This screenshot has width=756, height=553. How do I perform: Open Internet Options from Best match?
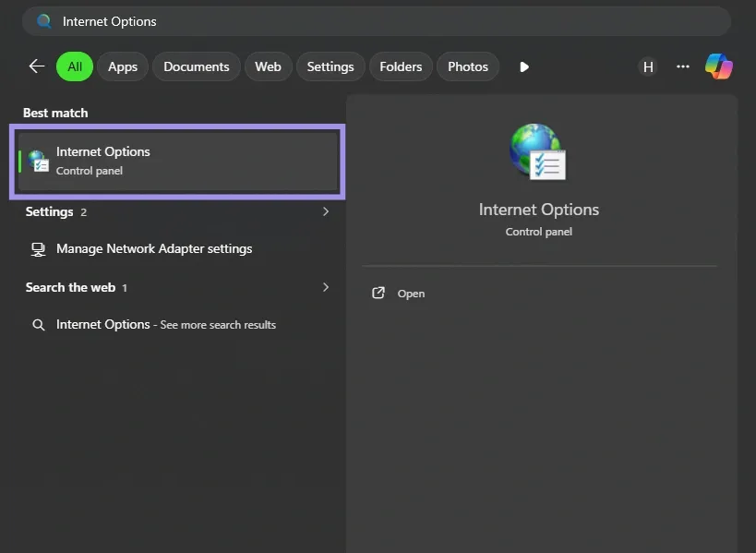click(177, 160)
